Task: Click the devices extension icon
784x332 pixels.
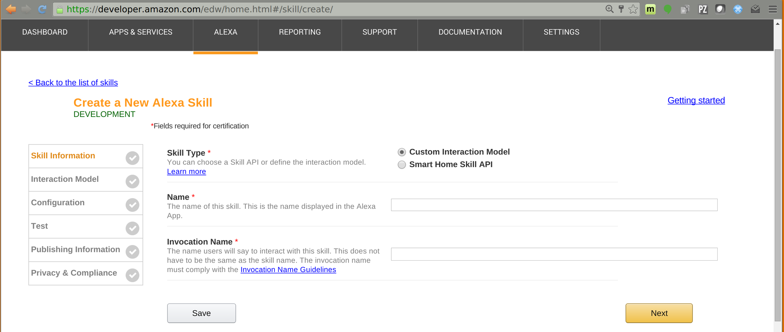Action: pyautogui.click(x=685, y=9)
